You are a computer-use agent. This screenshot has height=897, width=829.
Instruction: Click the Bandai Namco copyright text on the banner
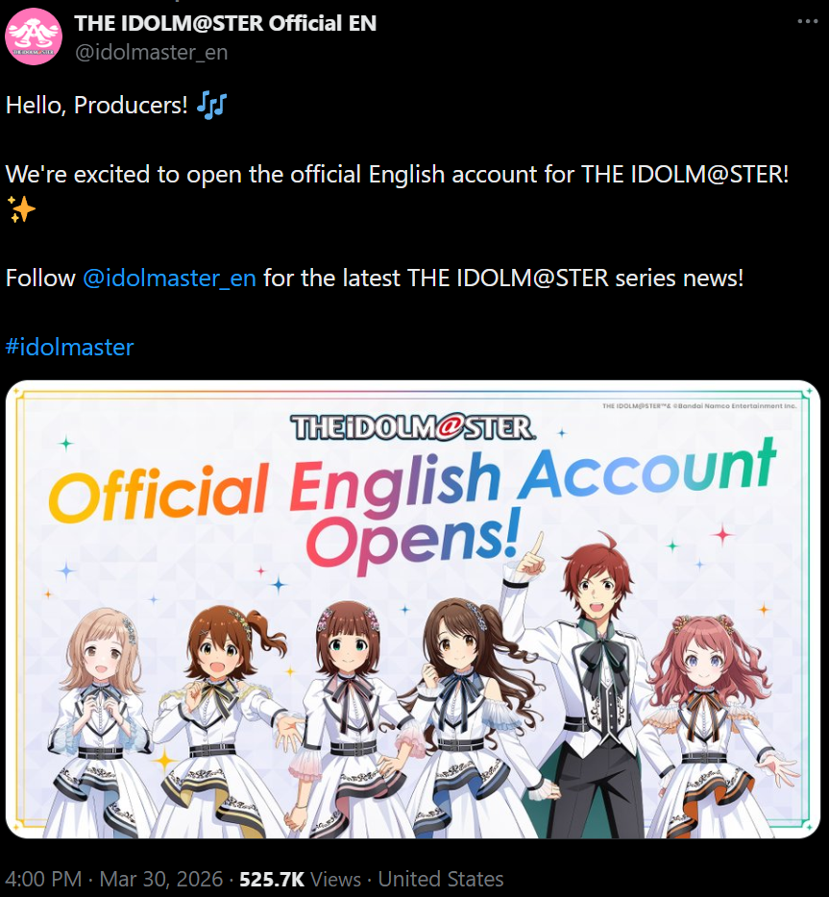pyautogui.click(x=698, y=405)
